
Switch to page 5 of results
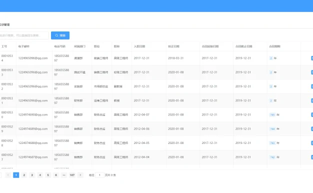pos(48,175)
